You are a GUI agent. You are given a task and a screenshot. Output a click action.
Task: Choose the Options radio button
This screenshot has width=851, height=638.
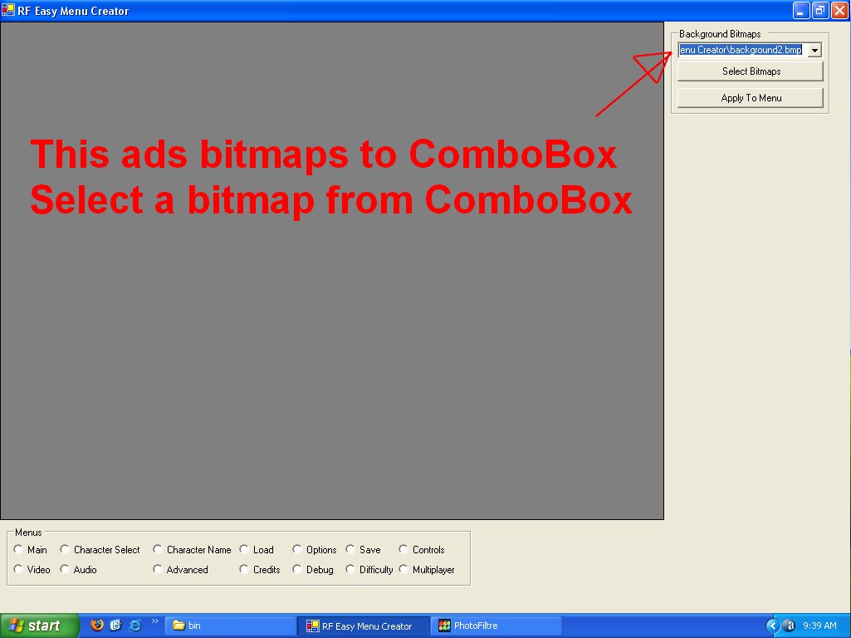(x=297, y=549)
